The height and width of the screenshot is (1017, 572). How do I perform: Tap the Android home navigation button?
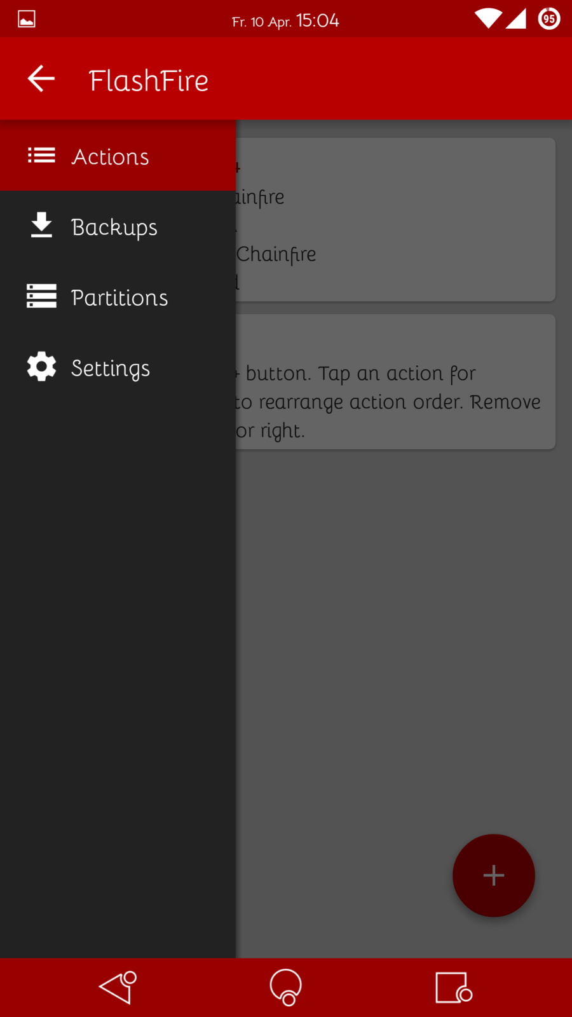[x=286, y=987]
